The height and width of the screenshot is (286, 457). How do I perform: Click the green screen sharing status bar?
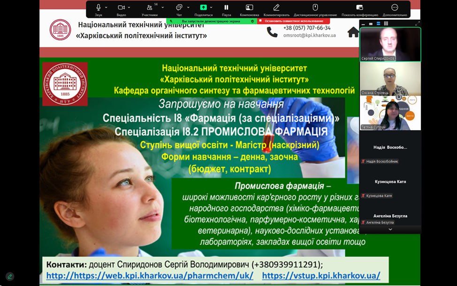point(212,21)
